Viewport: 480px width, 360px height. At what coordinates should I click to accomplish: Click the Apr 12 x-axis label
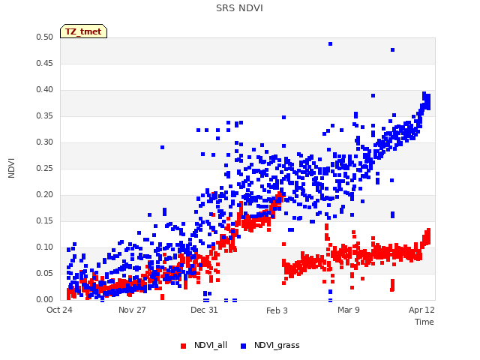[x=421, y=310]
